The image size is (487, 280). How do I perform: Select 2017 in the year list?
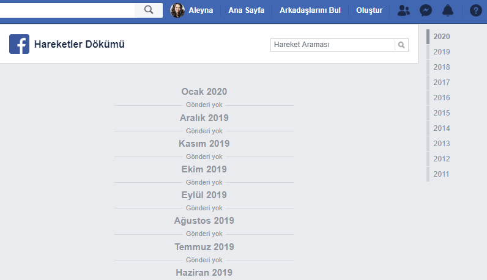point(441,83)
